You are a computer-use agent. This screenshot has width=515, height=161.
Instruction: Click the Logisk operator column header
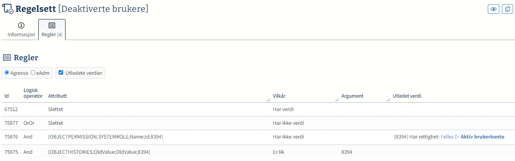(33, 93)
